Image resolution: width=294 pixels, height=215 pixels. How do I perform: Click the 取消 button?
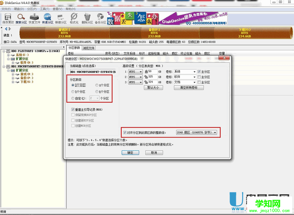(154, 152)
